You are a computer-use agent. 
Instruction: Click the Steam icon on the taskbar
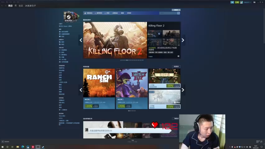point(43,147)
